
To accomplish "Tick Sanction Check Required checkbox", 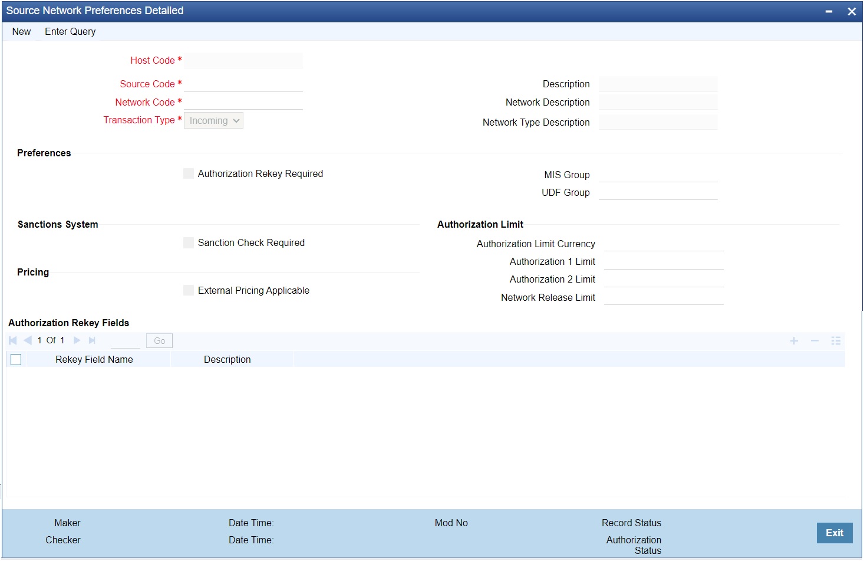I will point(189,242).
